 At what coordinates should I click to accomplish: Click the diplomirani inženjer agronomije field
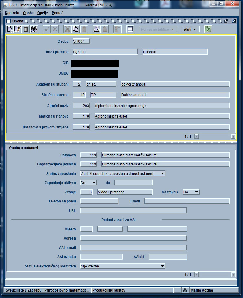coord(162,106)
